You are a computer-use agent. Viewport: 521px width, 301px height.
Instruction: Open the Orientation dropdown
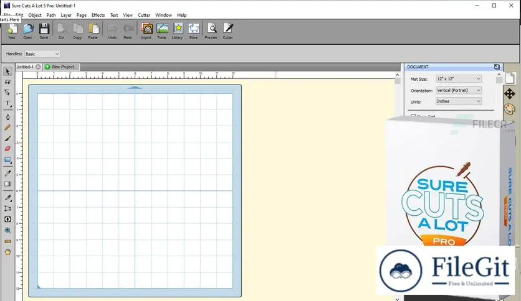[459, 90]
